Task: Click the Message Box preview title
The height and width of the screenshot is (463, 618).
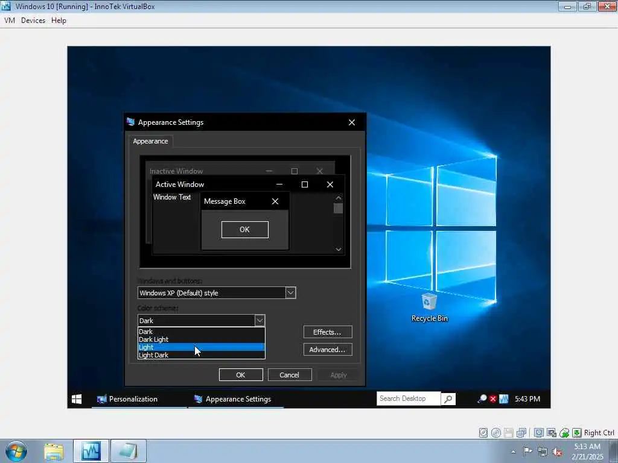Action: (x=225, y=201)
